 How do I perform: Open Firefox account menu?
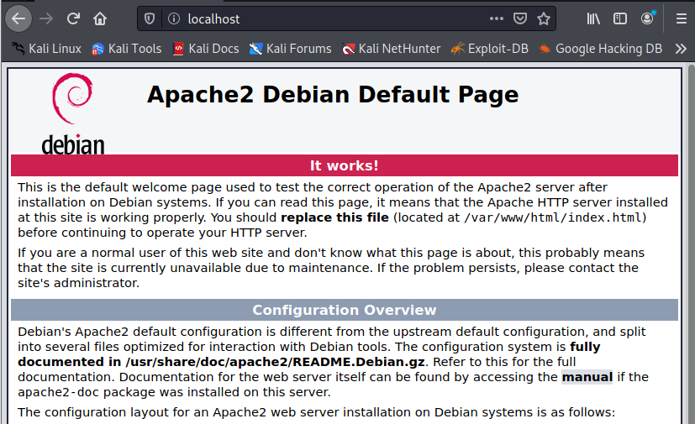tap(647, 18)
